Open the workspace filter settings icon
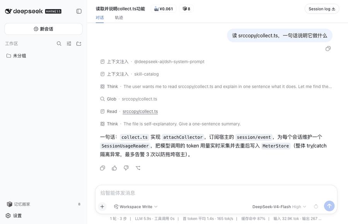Image resolution: width=348 pixels, height=224 pixels. click(69, 44)
